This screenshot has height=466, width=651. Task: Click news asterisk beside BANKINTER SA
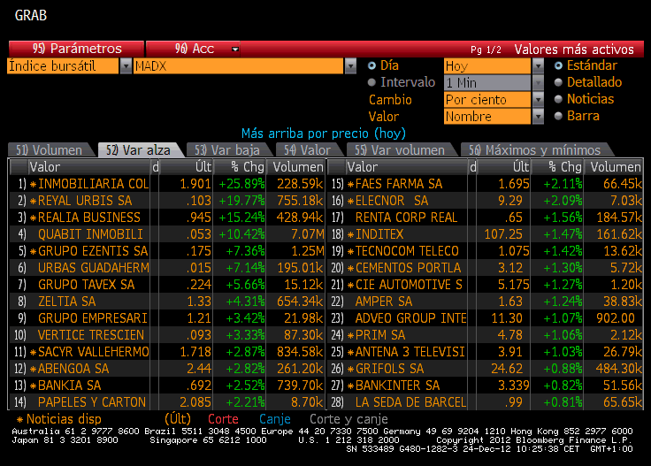click(x=350, y=386)
